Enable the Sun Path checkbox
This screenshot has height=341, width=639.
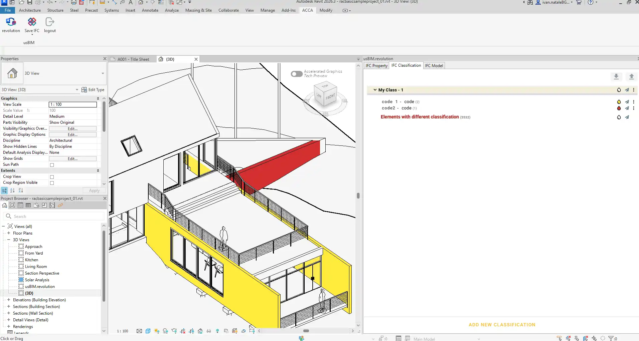tap(52, 165)
